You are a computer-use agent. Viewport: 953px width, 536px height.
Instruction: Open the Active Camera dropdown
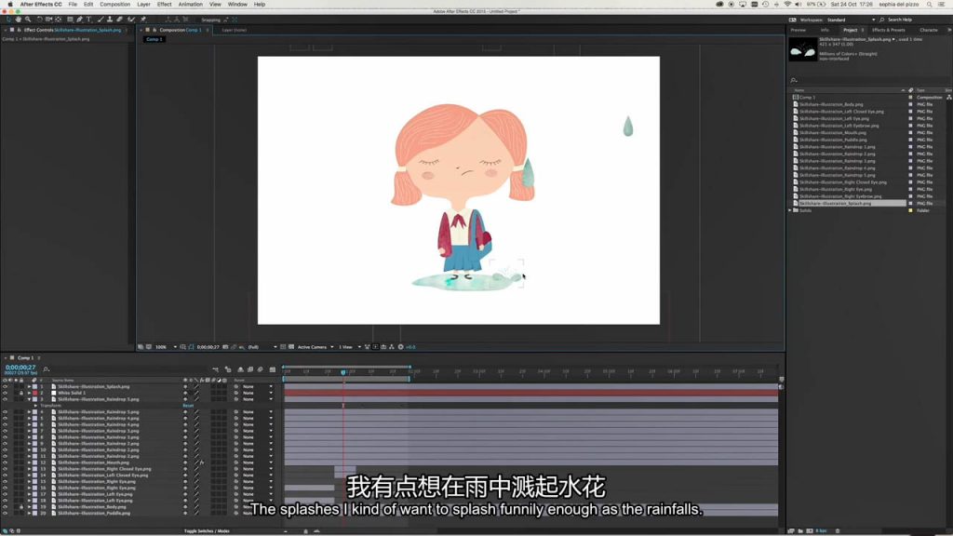(315, 347)
